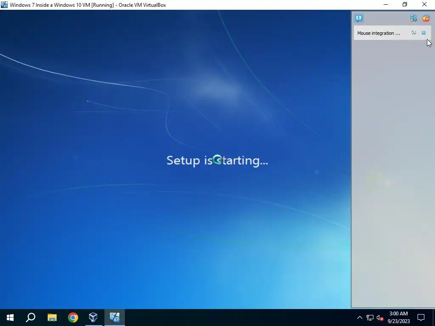Screen dimensions: 435x326
Task: Open File Explorer from the taskbar
Action: (x=52, y=318)
